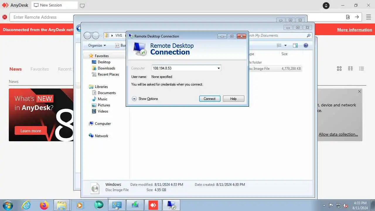Open the Computer address dropdown arrow
375x211 pixels.
click(219, 68)
